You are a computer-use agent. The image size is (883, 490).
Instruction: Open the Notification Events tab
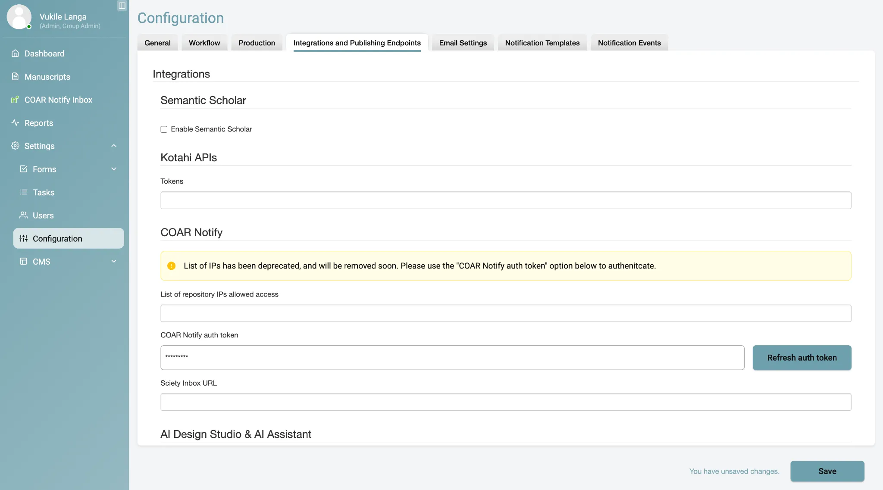point(629,43)
